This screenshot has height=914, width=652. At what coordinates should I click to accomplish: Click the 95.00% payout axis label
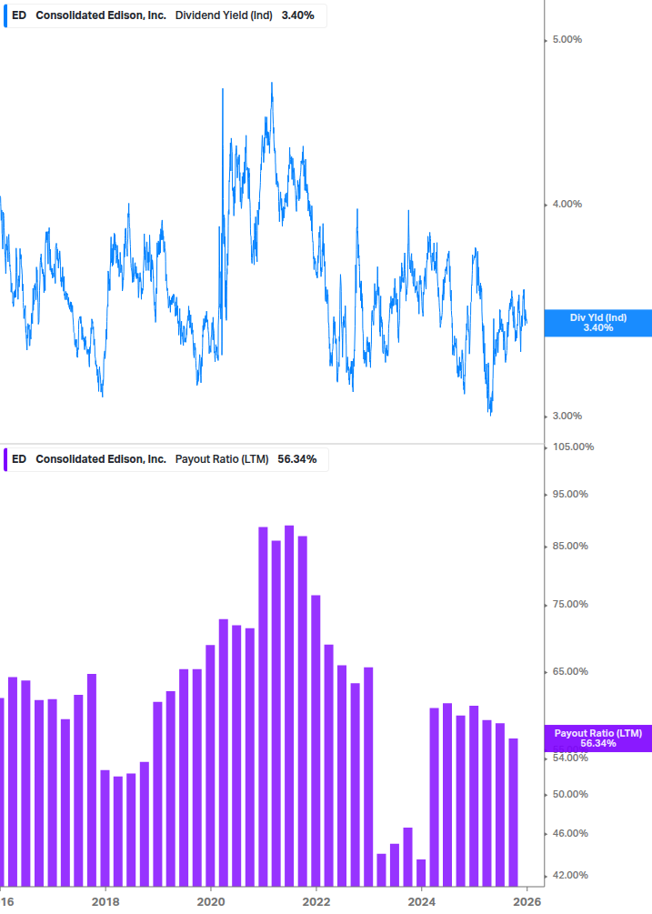[570, 495]
